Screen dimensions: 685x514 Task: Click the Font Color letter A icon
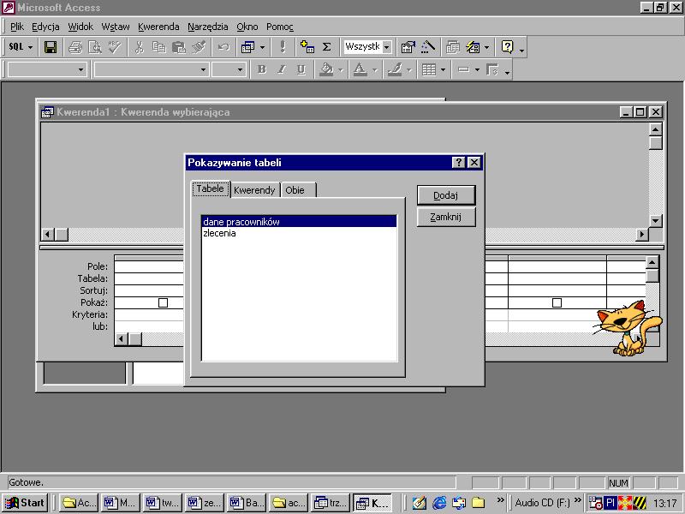pyautogui.click(x=360, y=69)
